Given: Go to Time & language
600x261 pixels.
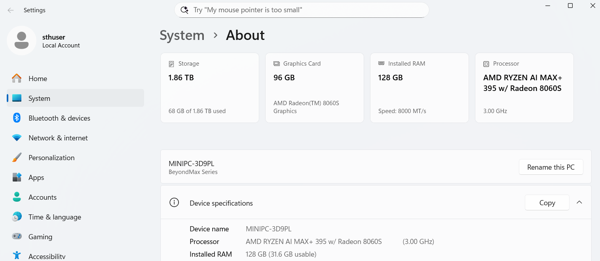Looking at the screenshot, I should [75, 217].
